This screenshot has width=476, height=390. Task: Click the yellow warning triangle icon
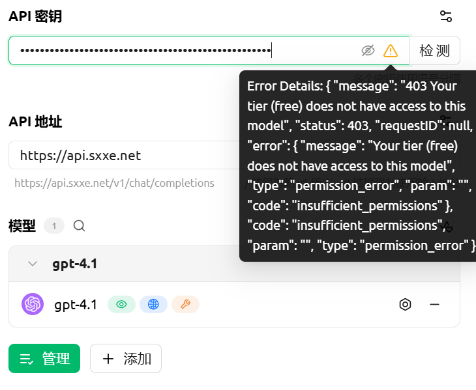tap(391, 51)
